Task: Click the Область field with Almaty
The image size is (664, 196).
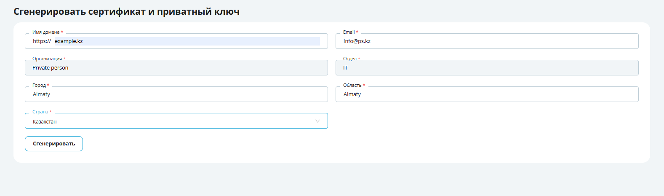Action: tap(487, 94)
